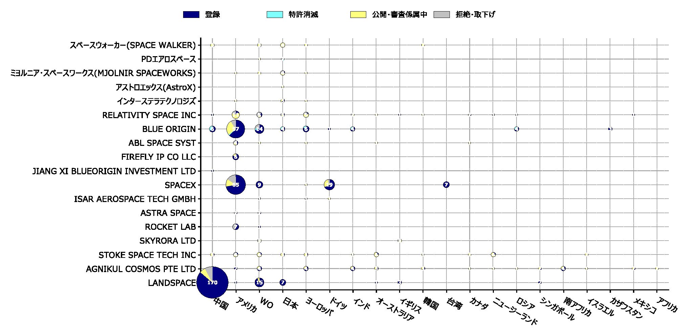Select the RELATIVITY SPACE Europe bubble
Screen dimensions: 700x332
pyautogui.click(x=306, y=115)
